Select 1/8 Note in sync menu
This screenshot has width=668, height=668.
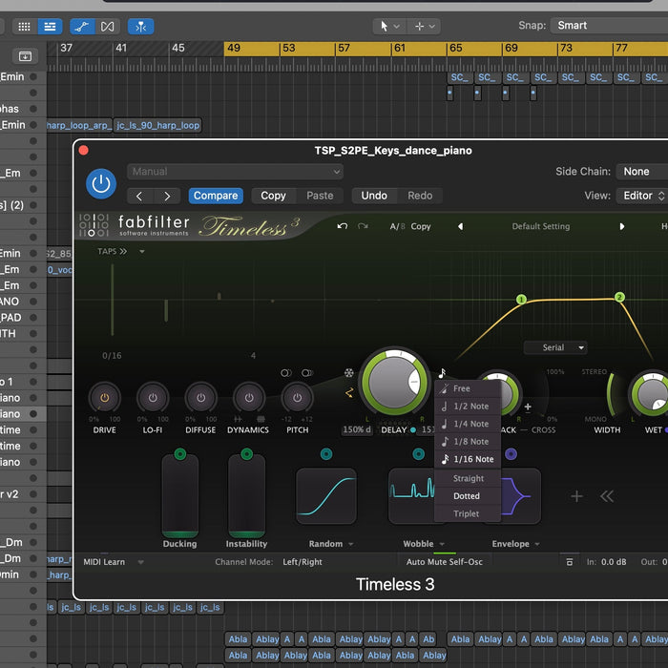[x=468, y=442]
